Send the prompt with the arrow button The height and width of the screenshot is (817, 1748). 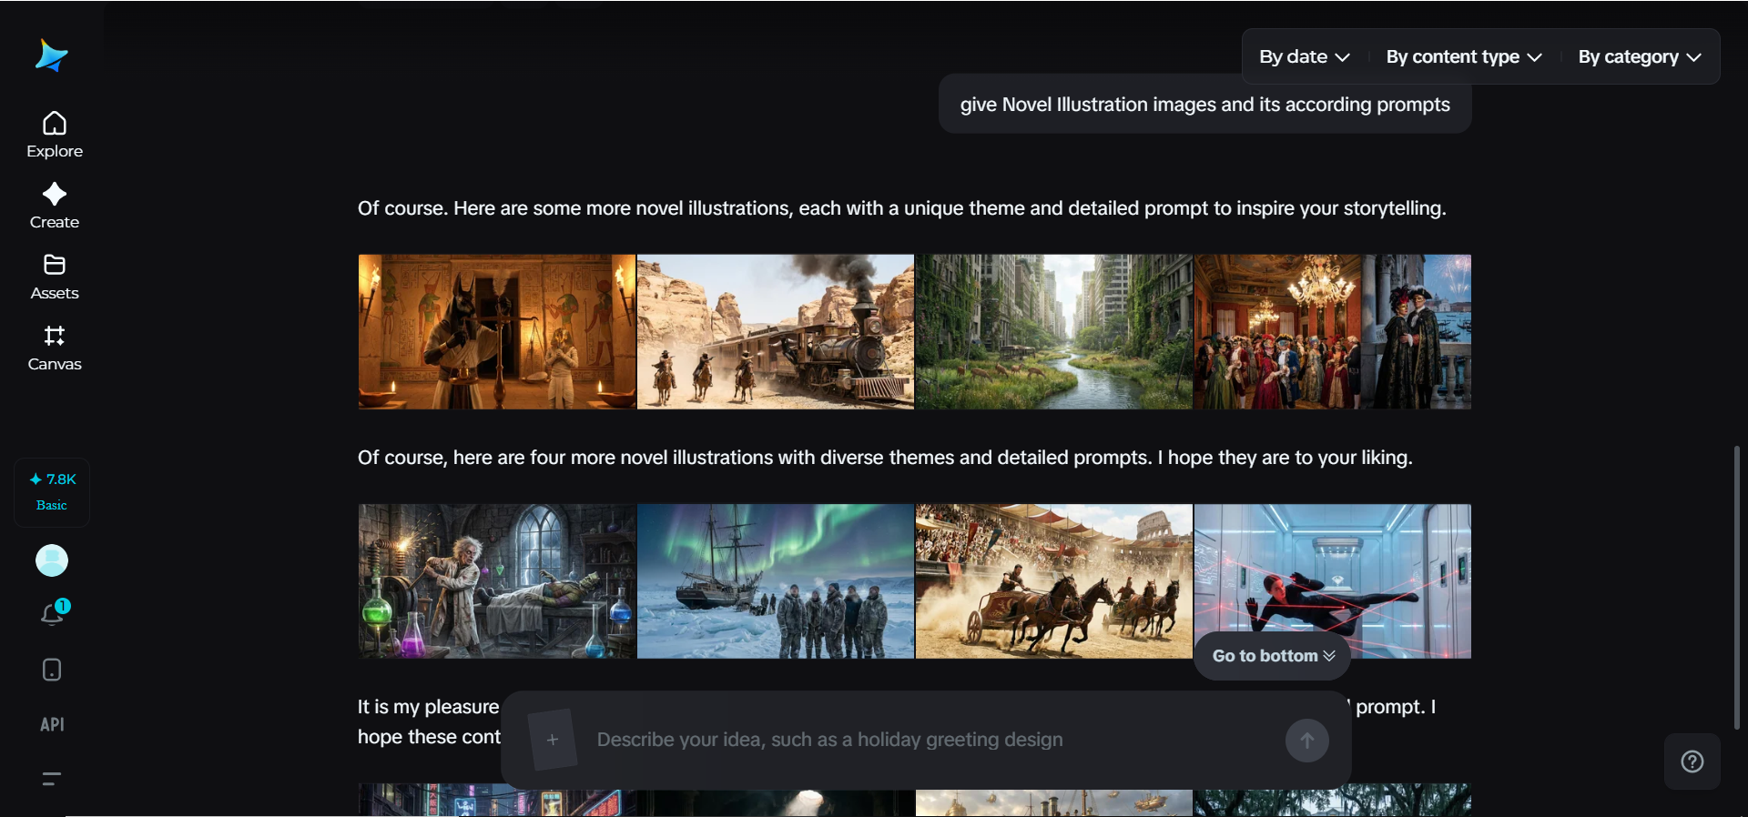tap(1307, 741)
